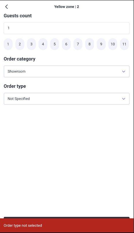Click the dark button behind the error banner
The height and width of the screenshot is (233, 134).
click(x=66, y=218)
